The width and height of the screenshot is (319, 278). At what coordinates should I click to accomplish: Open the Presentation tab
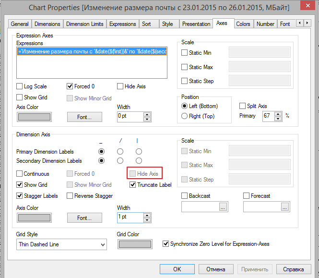(196, 24)
